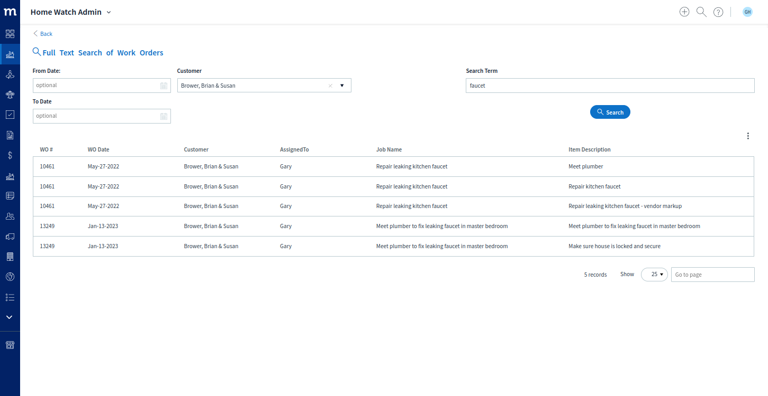
Task: Open the To Date calendar picker icon
Action: tap(164, 116)
